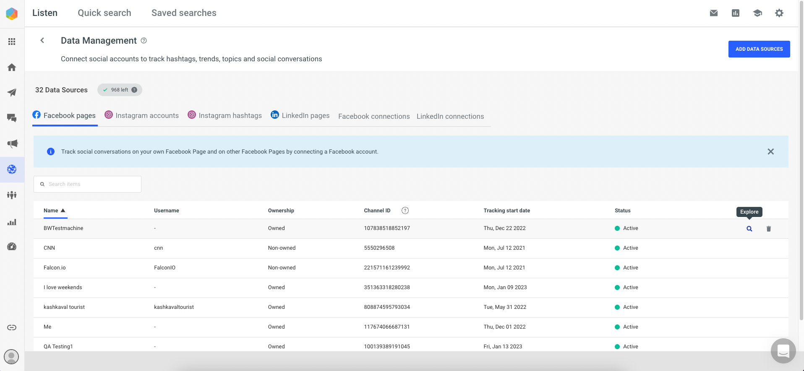Open Benchmark gauge icon in sidebar

tap(12, 247)
